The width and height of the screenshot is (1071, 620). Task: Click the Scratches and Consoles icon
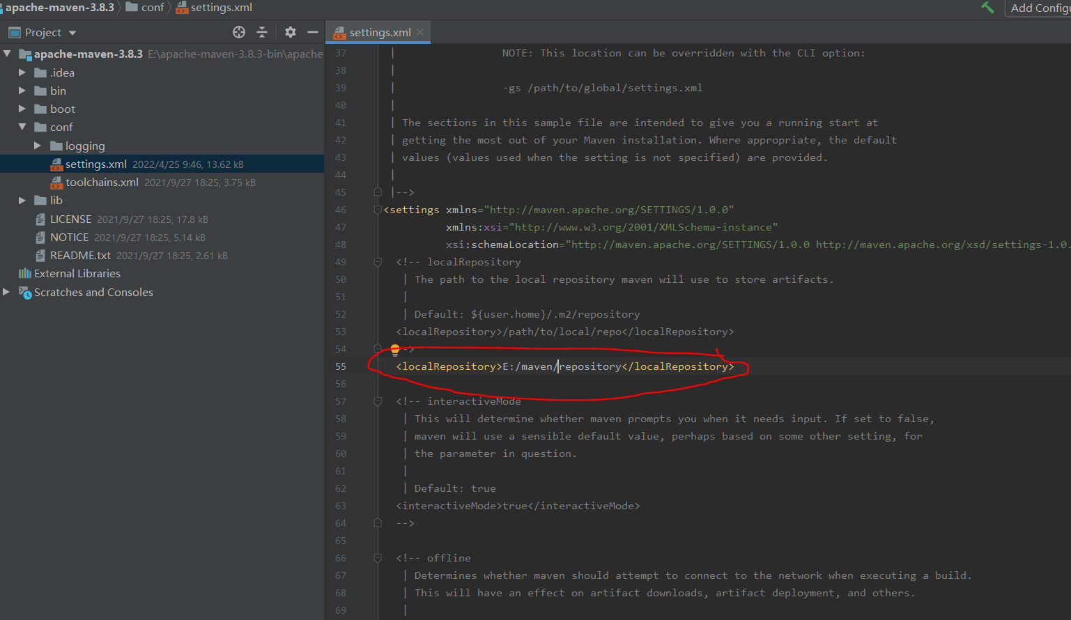(25, 292)
